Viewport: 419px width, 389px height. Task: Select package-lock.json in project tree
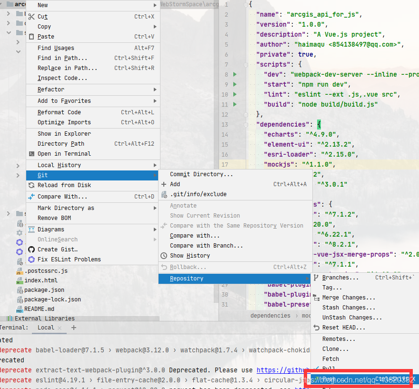[52, 299]
